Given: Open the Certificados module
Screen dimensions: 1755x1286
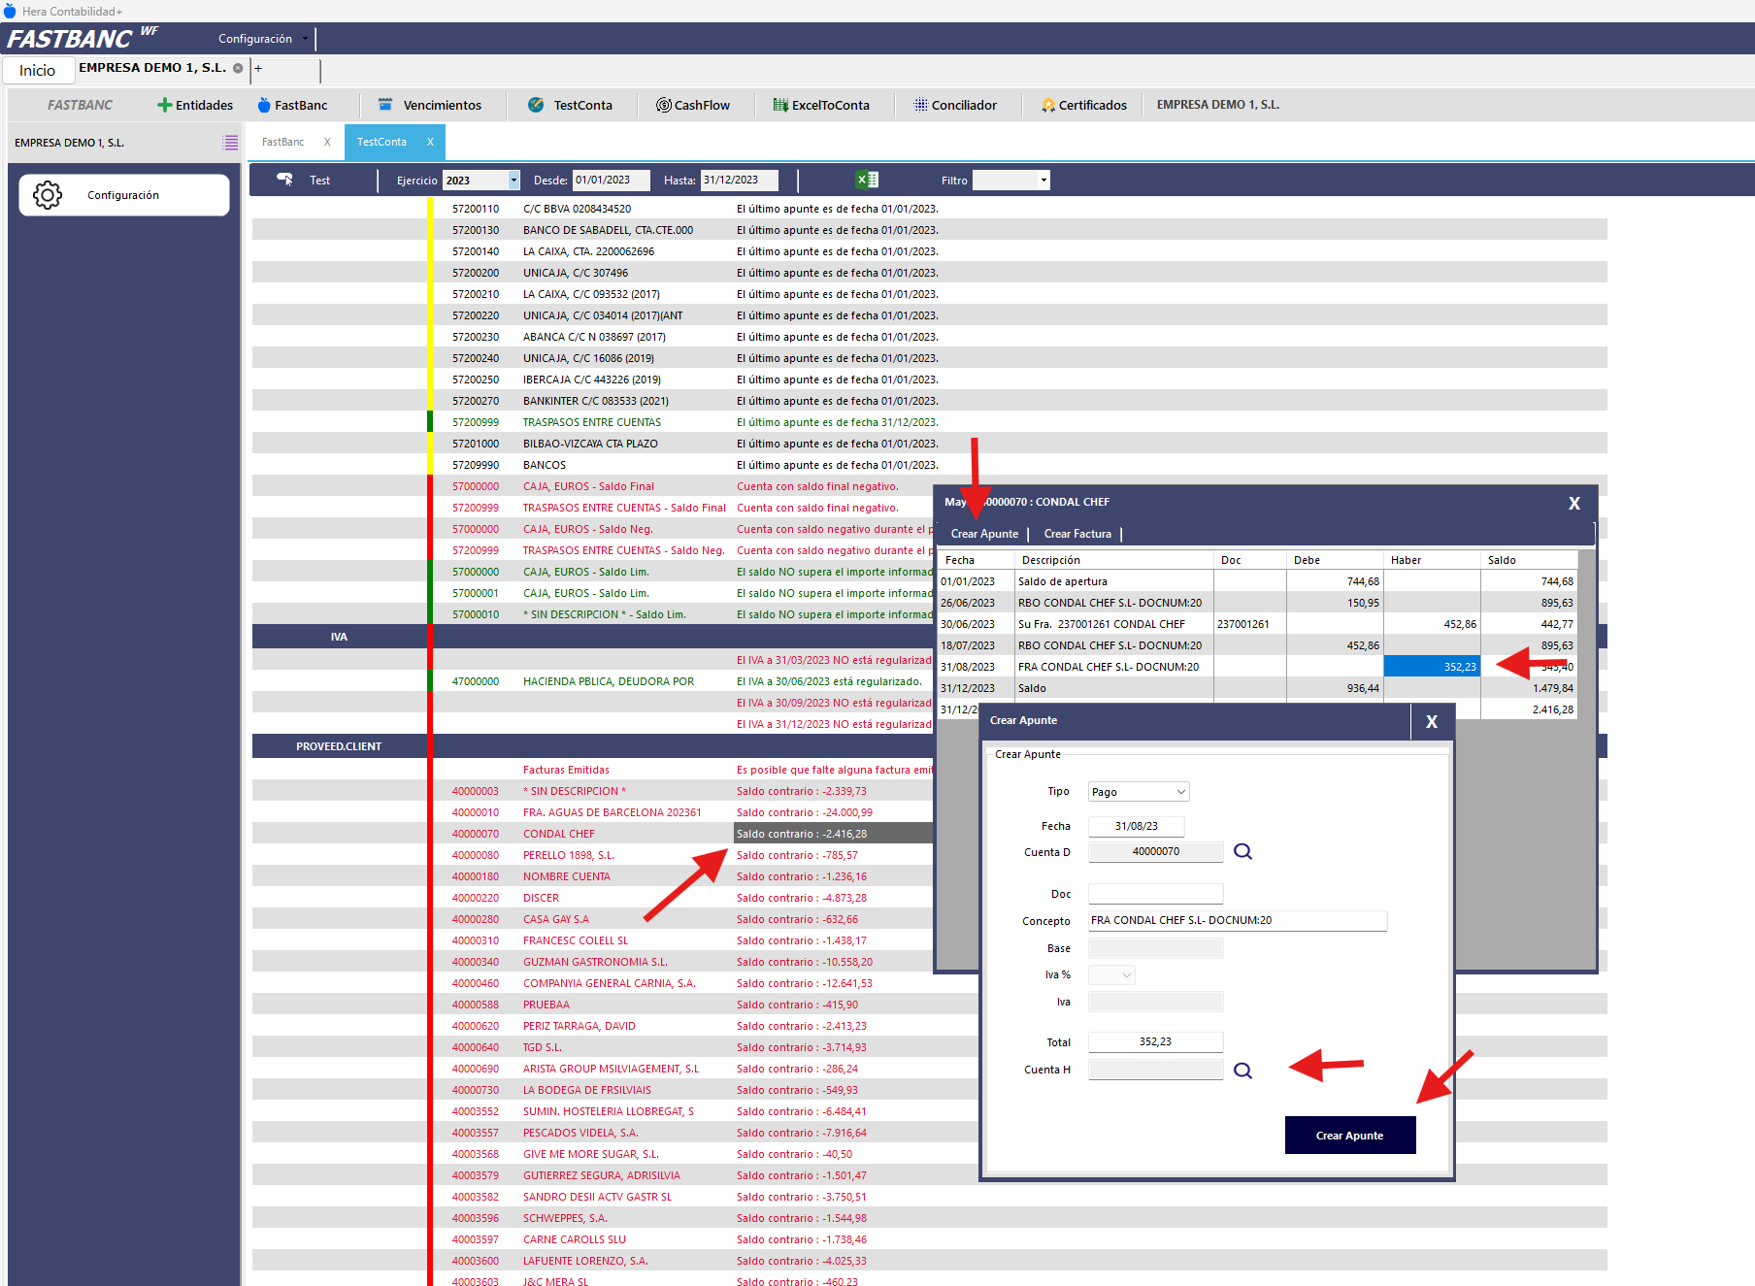Looking at the screenshot, I should click(x=1084, y=105).
